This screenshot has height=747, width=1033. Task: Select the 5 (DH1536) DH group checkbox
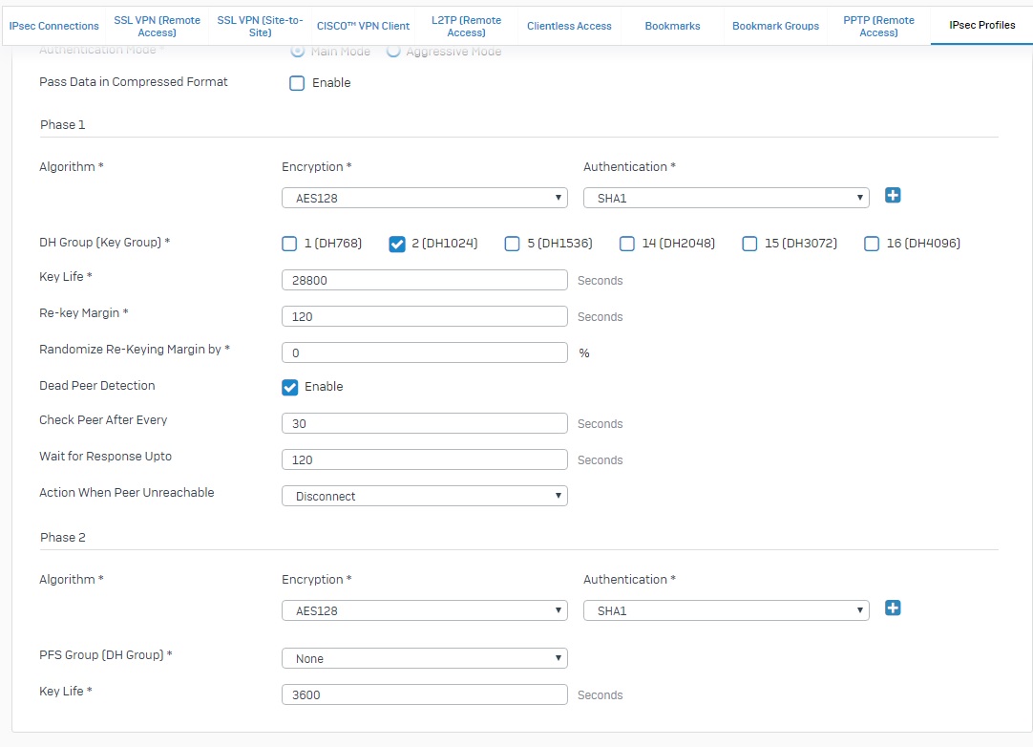pyautogui.click(x=513, y=244)
